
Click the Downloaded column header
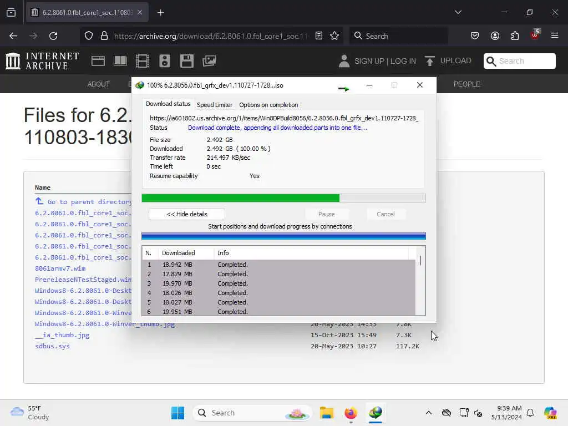click(186, 253)
